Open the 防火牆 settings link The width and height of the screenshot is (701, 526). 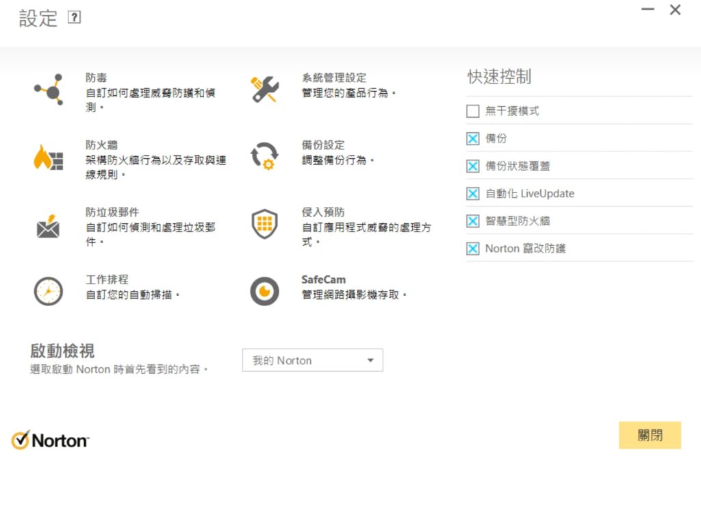101,145
